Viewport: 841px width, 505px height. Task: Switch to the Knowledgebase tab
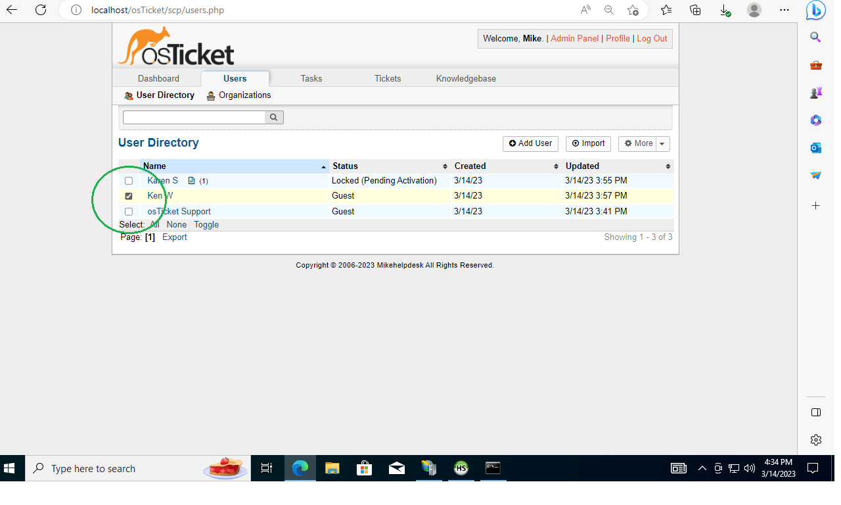[x=466, y=78]
